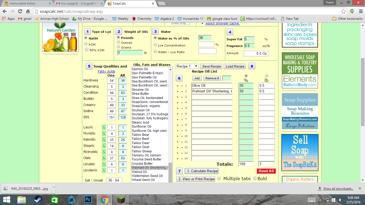Image resolution: width=365 pixels, height=205 pixels.
Task: Click the red minus on oil row 2
Action: (182, 91)
